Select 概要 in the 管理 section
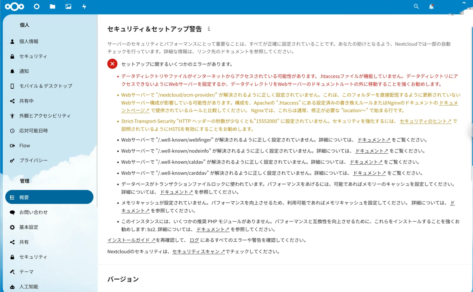This screenshot has width=473, height=292. [x=49, y=197]
